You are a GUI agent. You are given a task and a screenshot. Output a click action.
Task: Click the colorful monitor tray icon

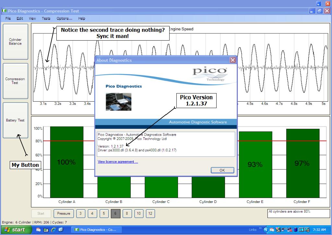[x=278, y=230]
